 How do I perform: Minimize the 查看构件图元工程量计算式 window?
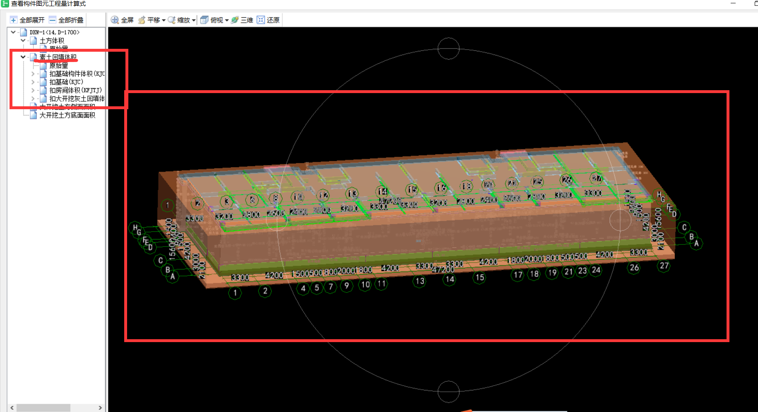coord(733,3)
